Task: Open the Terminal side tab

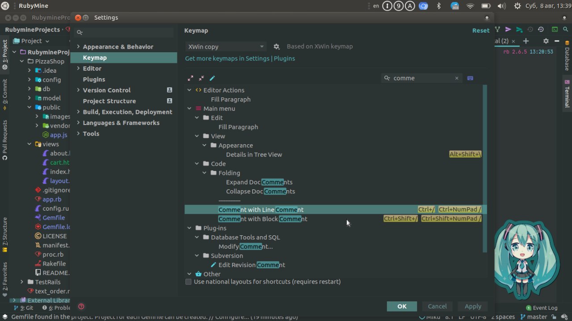Action: pyautogui.click(x=567, y=94)
